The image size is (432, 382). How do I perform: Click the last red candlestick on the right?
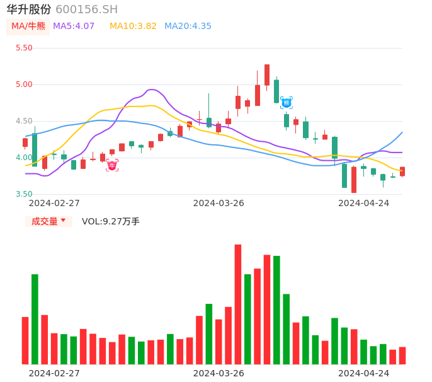point(402,171)
